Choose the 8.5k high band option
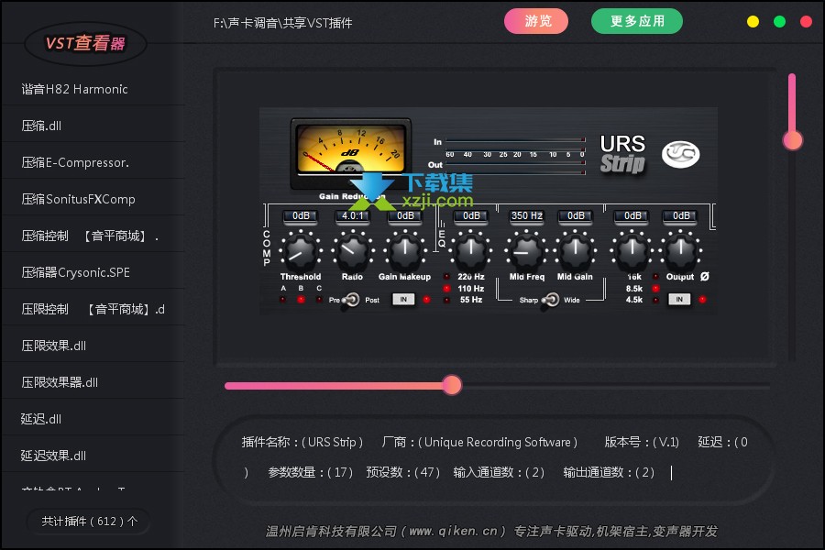 pyautogui.click(x=634, y=289)
